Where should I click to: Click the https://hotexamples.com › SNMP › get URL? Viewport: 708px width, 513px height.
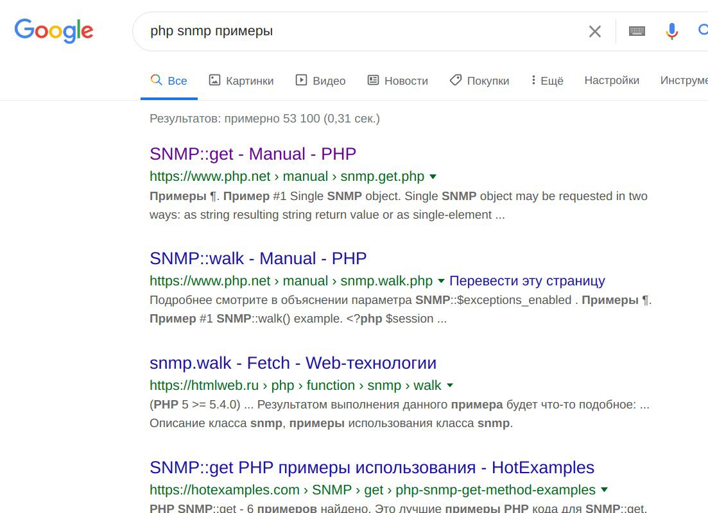click(372, 490)
